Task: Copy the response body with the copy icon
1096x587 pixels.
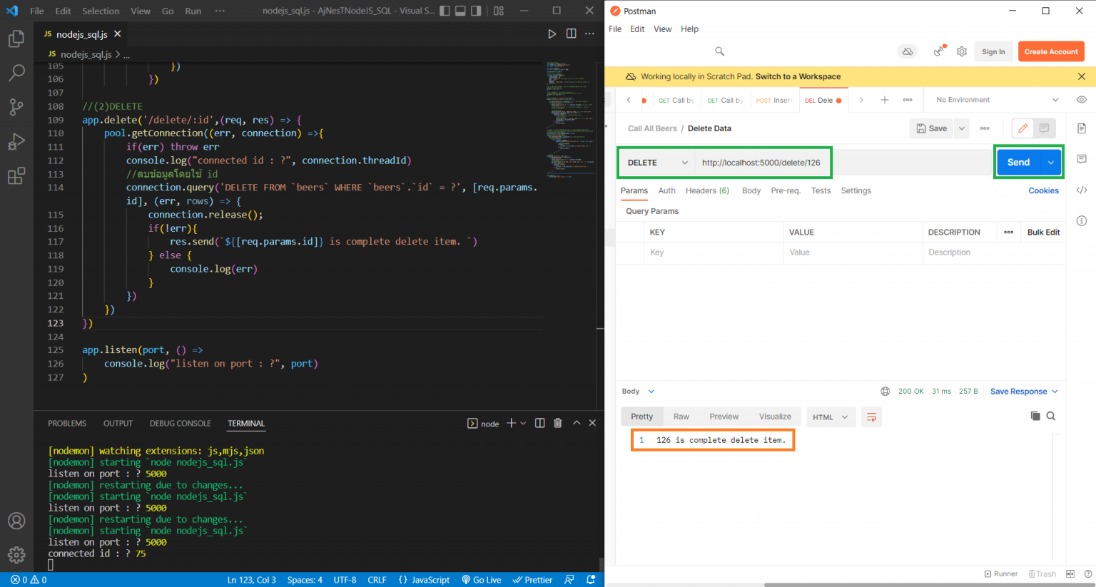Action: 1035,415
